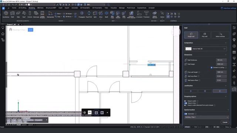Image resolution: width=237 pixels, height=133 pixels.
Task: Open the balloon tips panel icon on right sidebar
Action: (234, 40)
